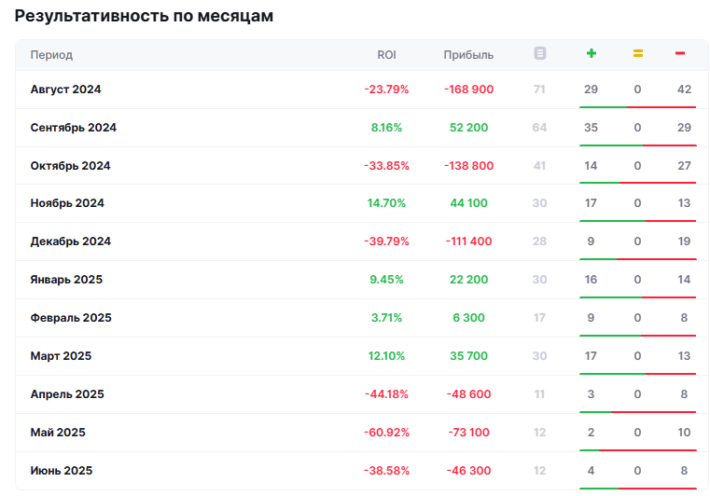Click the Ноябрь 2024 period name
Viewport: 710px width, 496px height.
[67, 203]
